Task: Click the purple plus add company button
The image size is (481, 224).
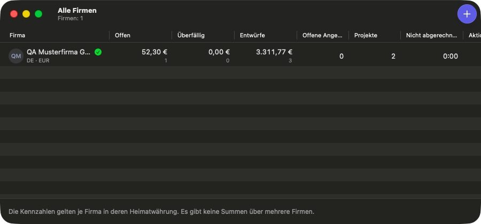Action: click(467, 14)
